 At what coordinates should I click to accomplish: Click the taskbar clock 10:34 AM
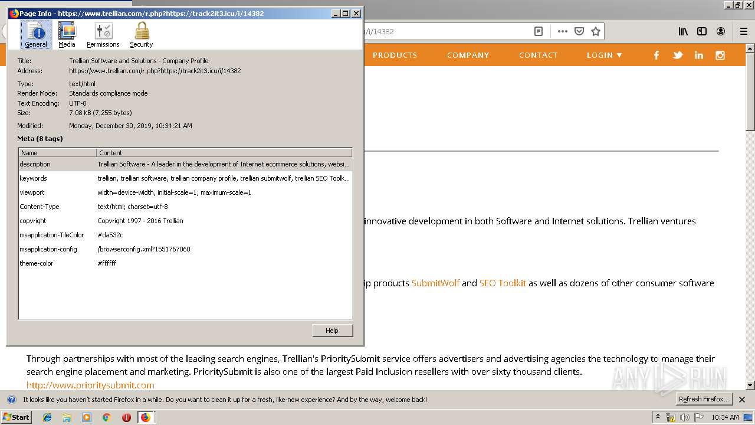(725, 417)
